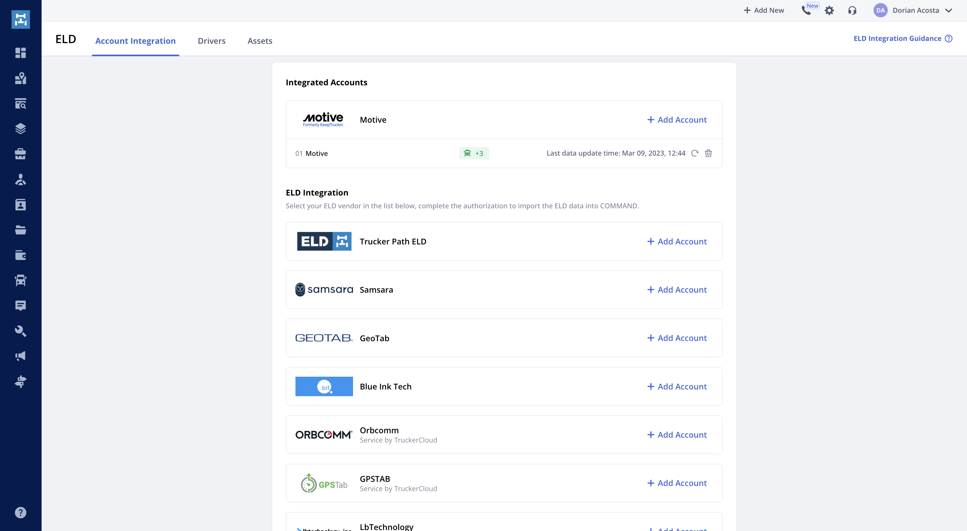Screen dimensions: 967x531
Task: Click the phone icon with New badge
Action: tap(807, 10)
